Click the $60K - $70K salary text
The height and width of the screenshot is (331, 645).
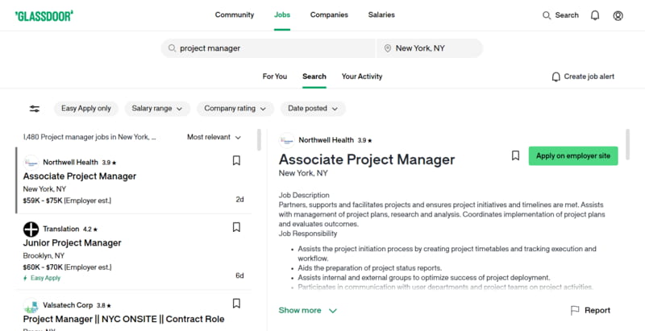43,267
